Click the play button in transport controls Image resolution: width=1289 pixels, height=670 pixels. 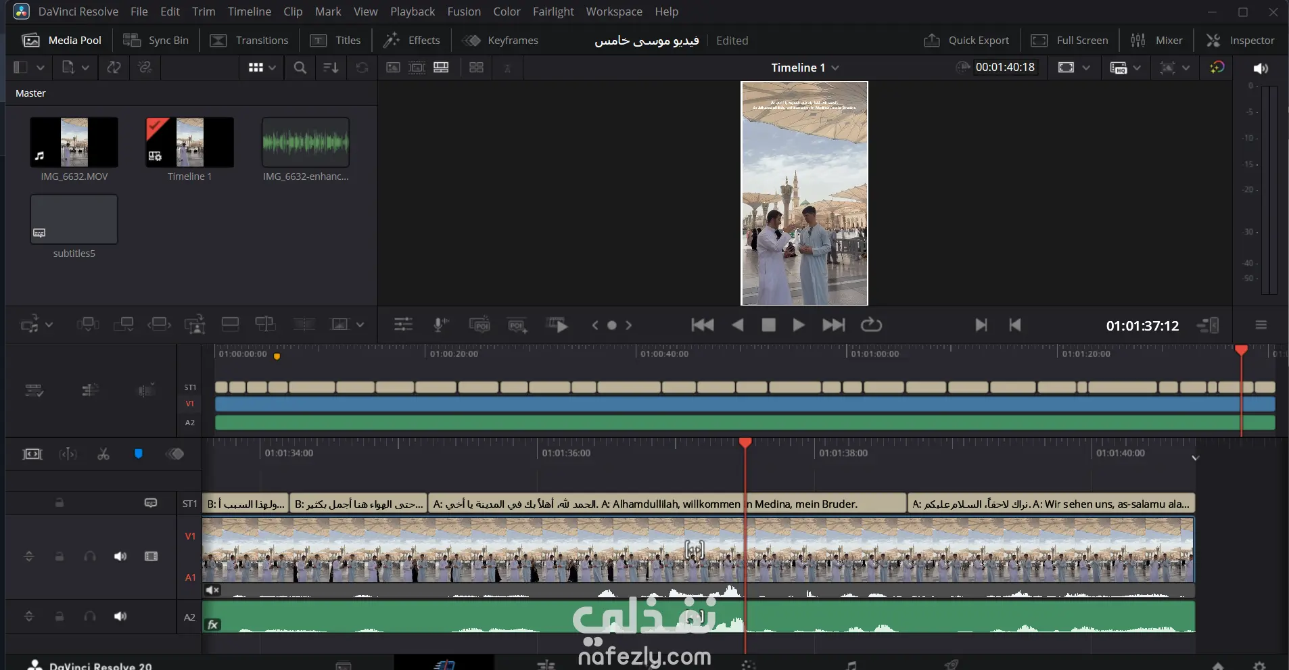798,325
